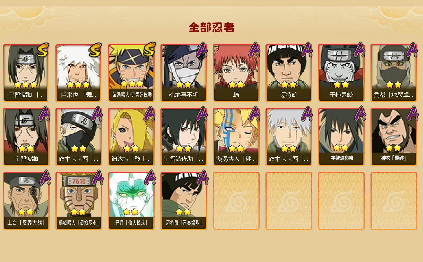Screen dimensions: 423x262
Task: Click the S rank badge on 宇智波鼬「…」 card
Action: pyautogui.click(x=43, y=50)
